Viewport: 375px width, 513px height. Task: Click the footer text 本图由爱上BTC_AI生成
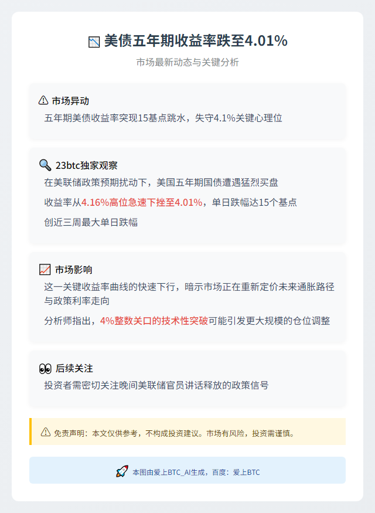169,473
